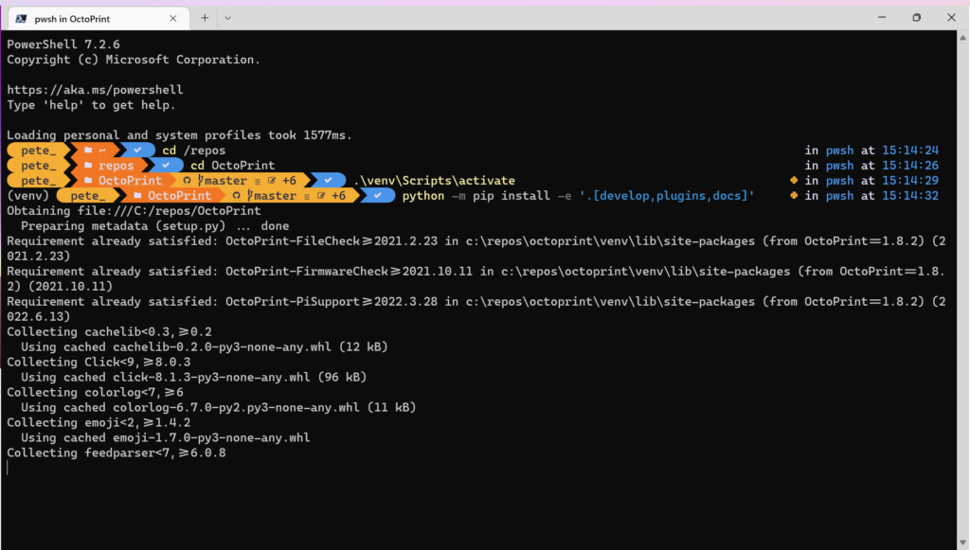Click the scrollbar up arrow
The width and height of the screenshot is (970, 550).
(x=963, y=37)
